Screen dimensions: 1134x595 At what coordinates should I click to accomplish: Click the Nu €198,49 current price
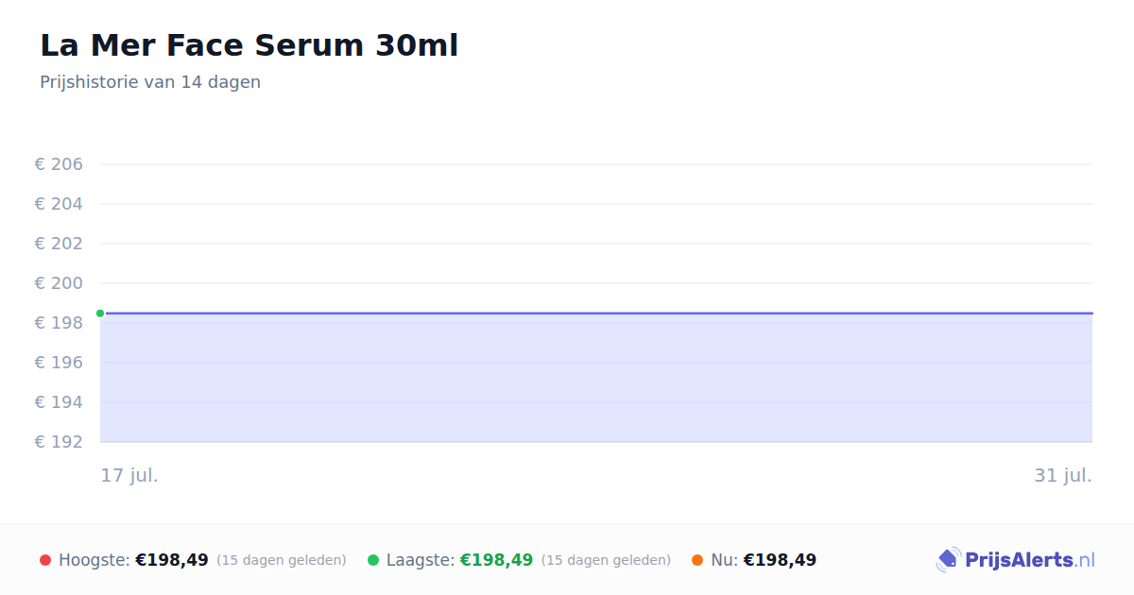780,560
